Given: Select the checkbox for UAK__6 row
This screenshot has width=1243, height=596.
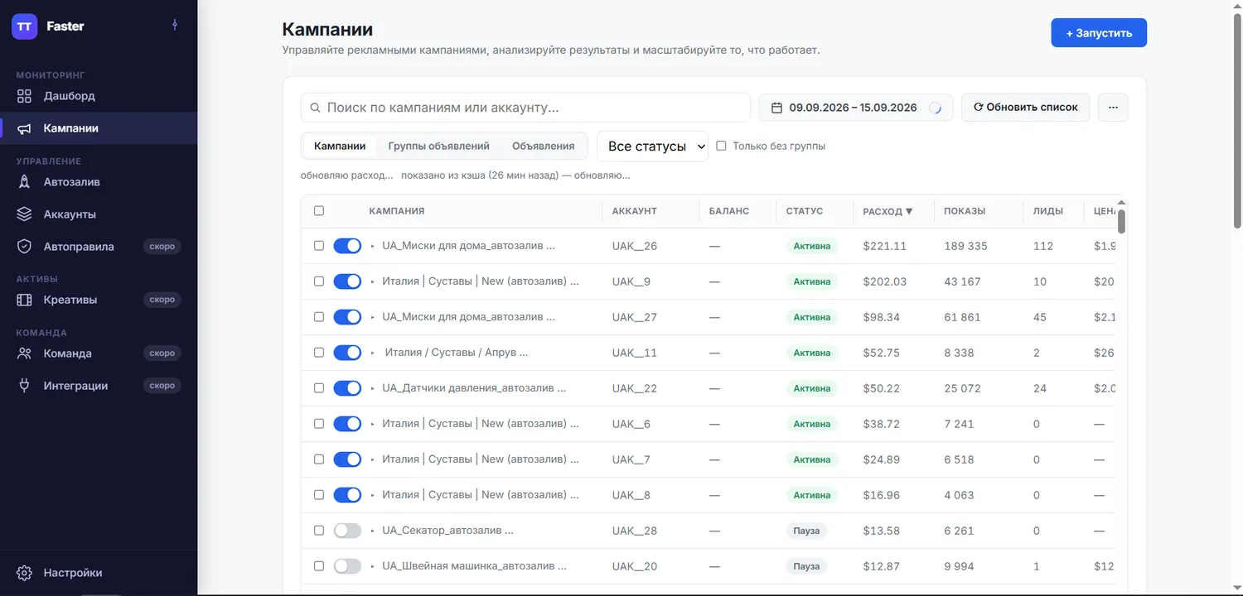Looking at the screenshot, I should pyautogui.click(x=319, y=424).
